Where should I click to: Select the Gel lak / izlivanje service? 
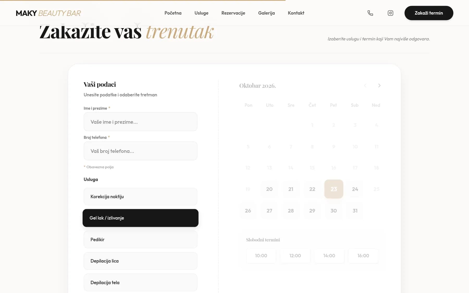140,218
